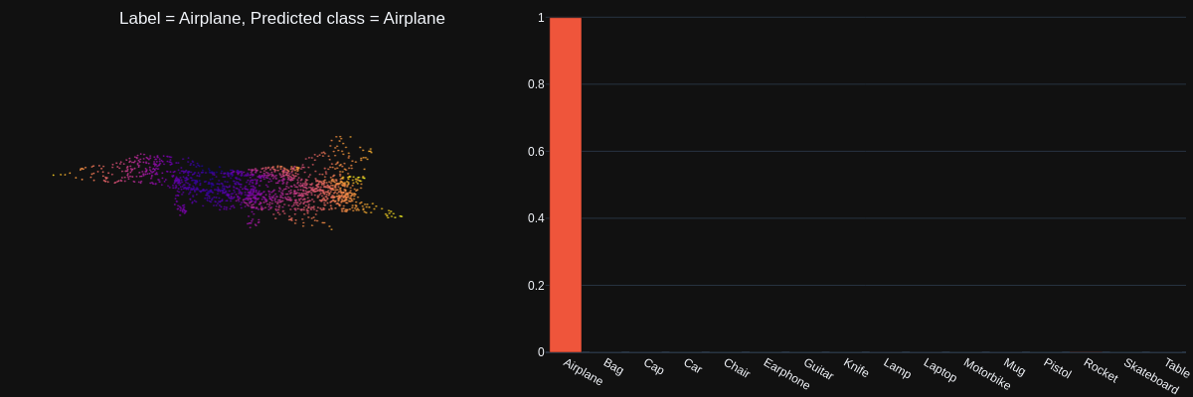Click the Airplane x-axis label

click(583, 371)
